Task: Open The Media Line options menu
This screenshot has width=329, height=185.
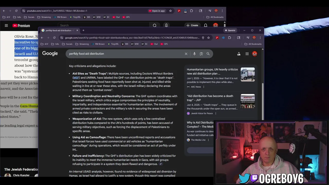Action: (208, 140)
